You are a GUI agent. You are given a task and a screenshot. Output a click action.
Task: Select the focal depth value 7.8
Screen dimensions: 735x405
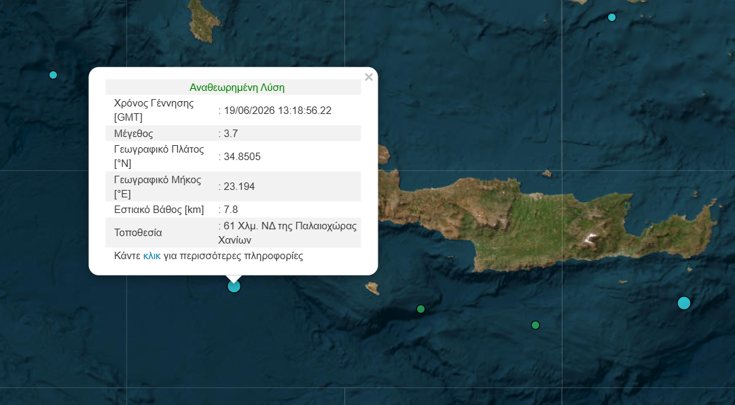[231, 210]
